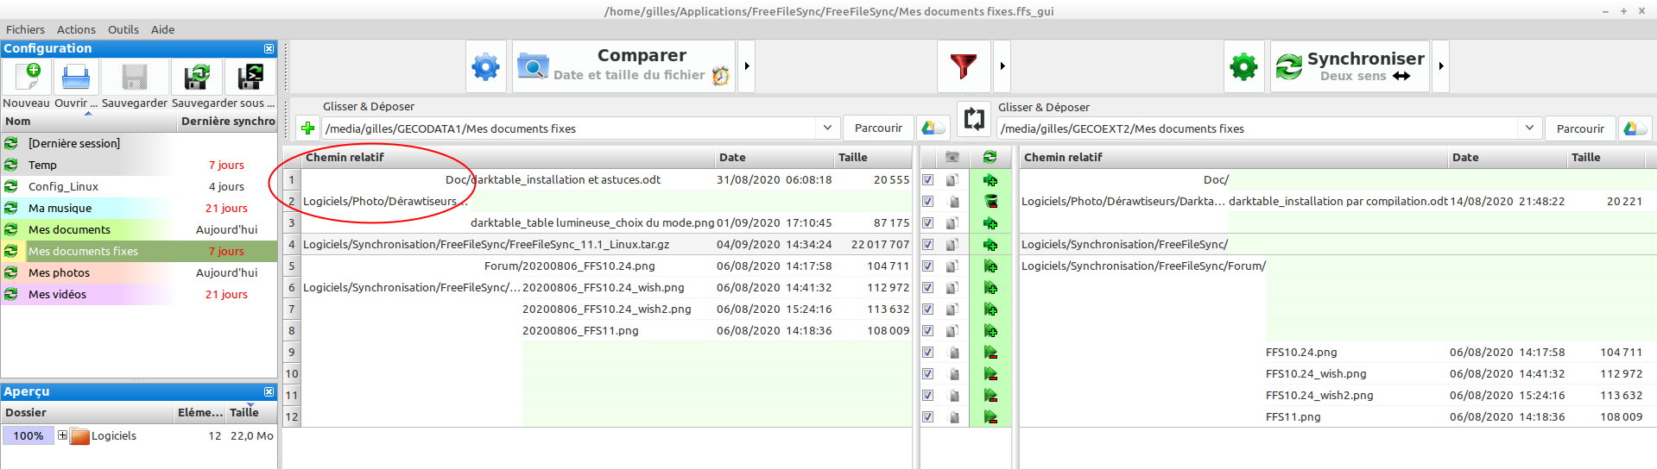Uncheck the row 2 checkbox
The width and height of the screenshot is (1657, 469).
(927, 202)
